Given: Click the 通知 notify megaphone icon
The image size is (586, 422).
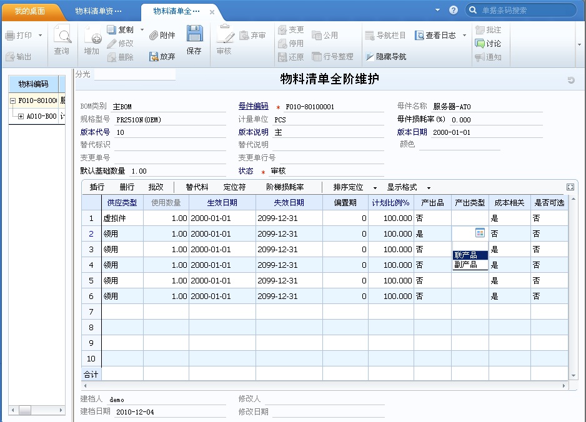Looking at the screenshot, I should (480, 57).
